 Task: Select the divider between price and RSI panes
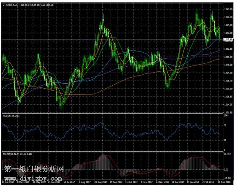tap(112, 114)
